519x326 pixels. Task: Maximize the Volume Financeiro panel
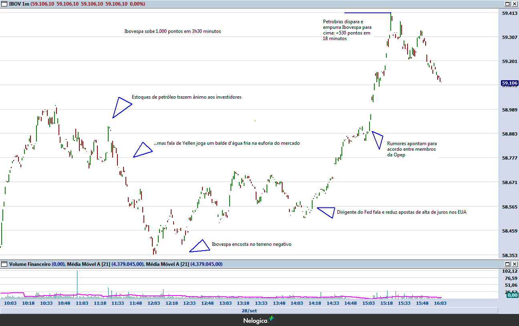[x=507, y=264]
